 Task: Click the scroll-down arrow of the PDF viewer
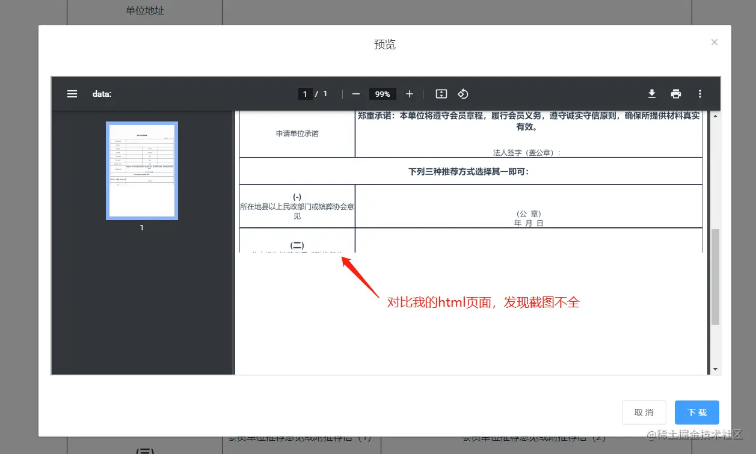pos(714,367)
